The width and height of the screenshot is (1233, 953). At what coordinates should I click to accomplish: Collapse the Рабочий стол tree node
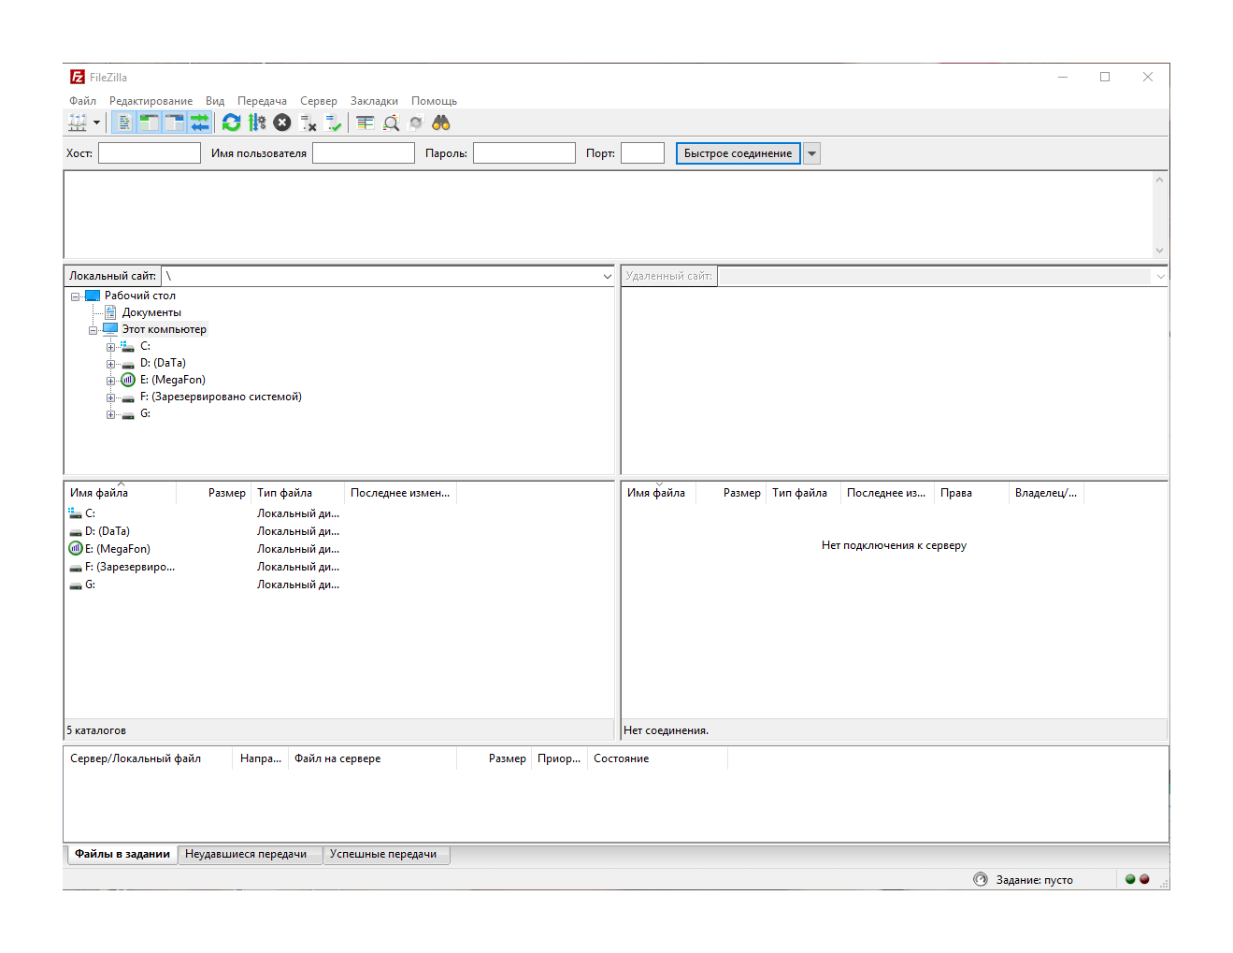point(76,296)
